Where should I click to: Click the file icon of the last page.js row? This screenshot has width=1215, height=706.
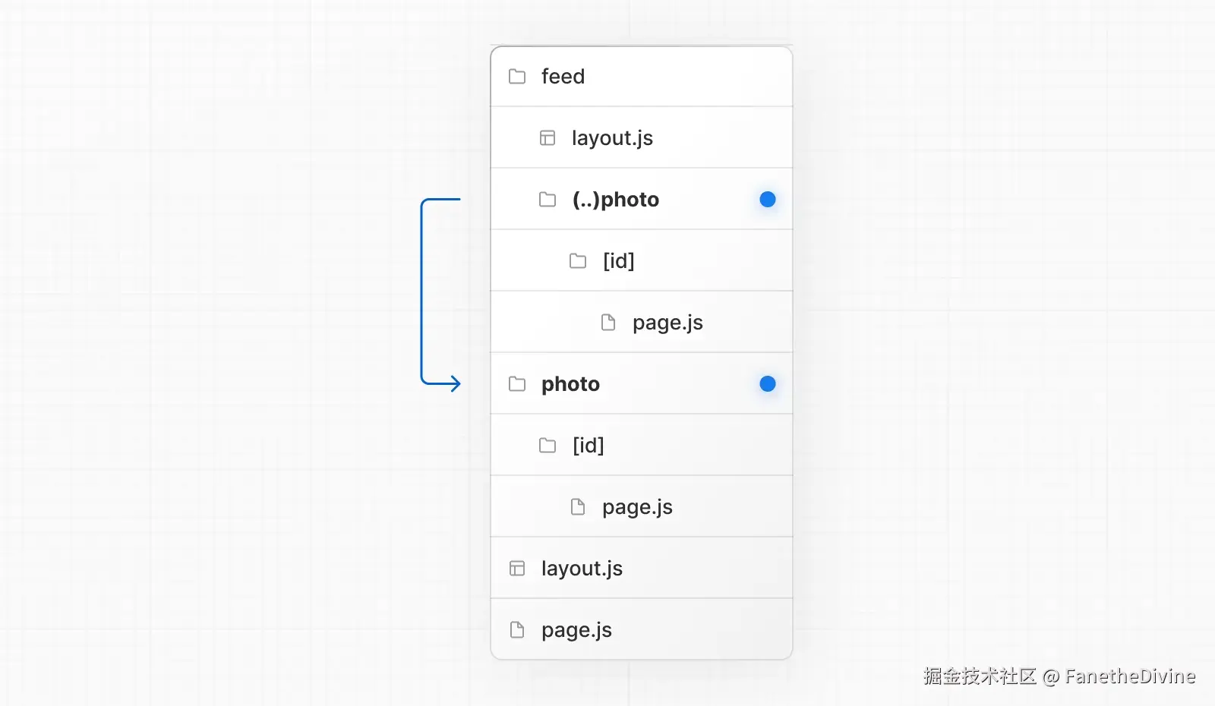[x=517, y=630]
